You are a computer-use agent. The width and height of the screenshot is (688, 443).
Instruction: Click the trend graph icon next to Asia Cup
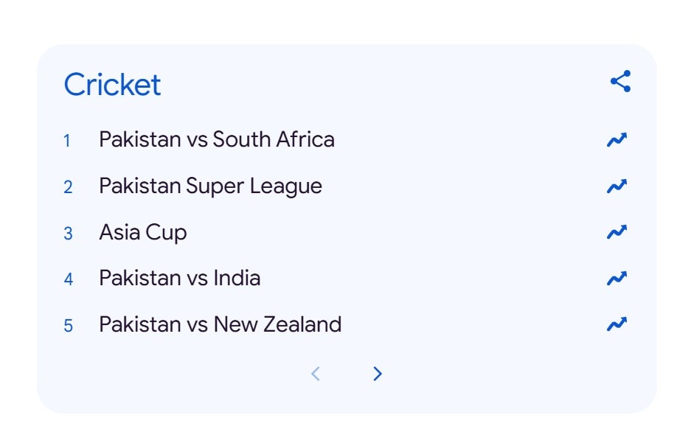point(616,231)
